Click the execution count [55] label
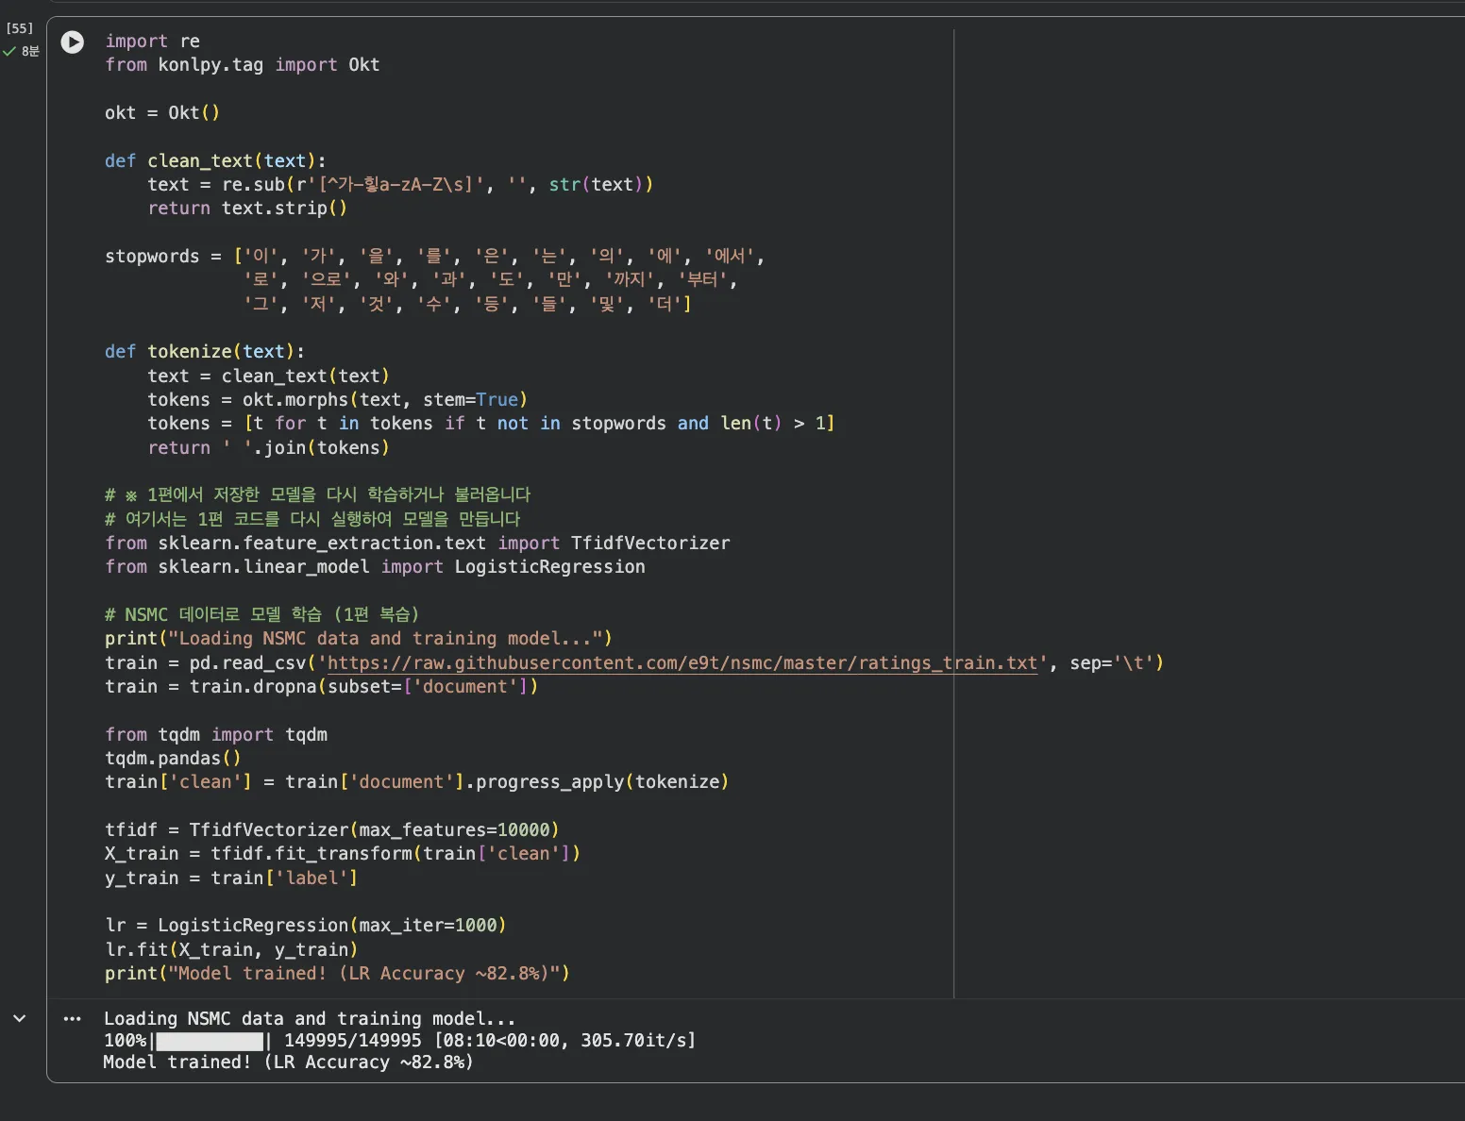Image resolution: width=1465 pixels, height=1121 pixels. point(19,28)
